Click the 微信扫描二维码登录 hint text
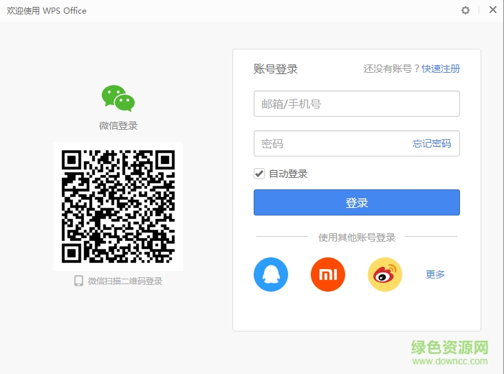This screenshot has height=374, width=504. 125,281
